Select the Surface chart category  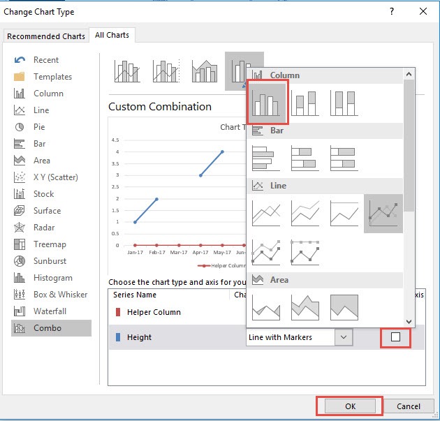[51, 211]
